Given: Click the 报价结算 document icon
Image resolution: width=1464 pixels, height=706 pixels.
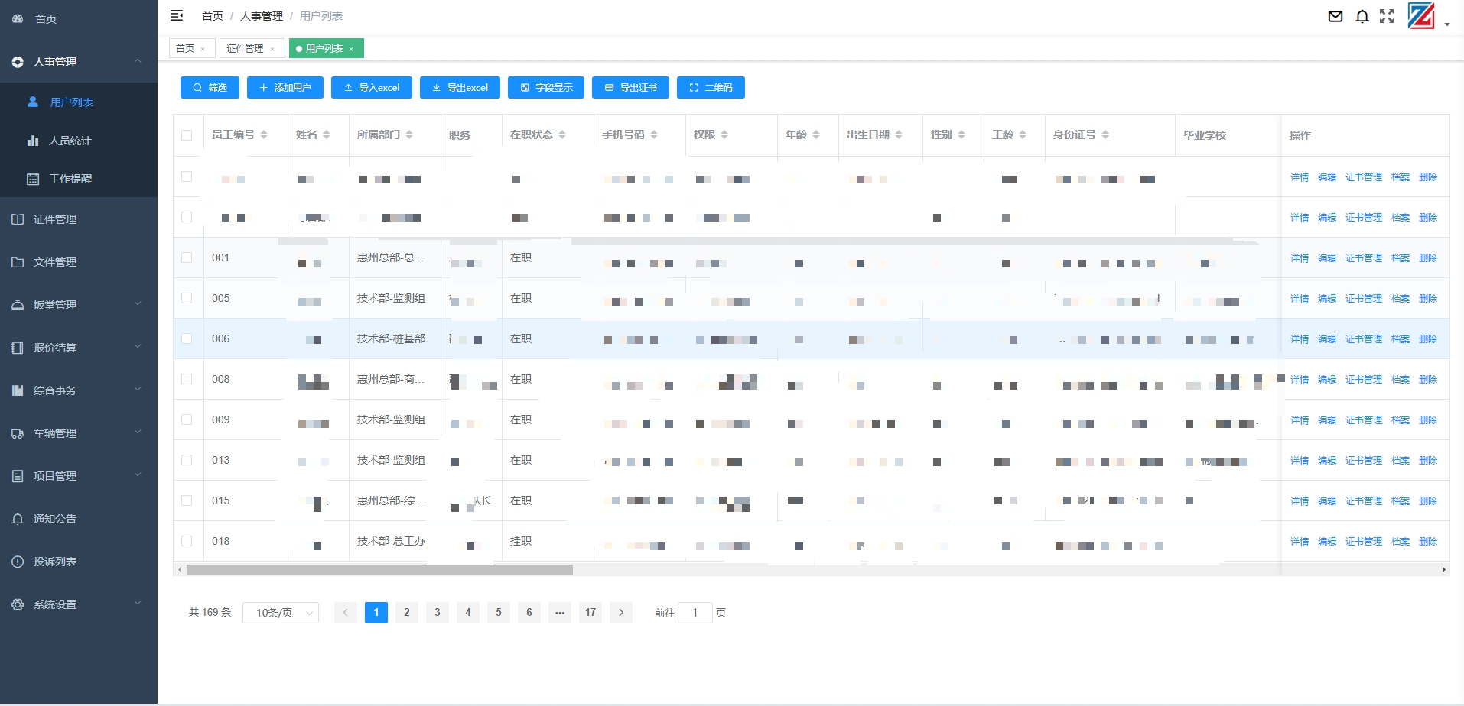Looking at the screenshot, I should coord(18,348).
